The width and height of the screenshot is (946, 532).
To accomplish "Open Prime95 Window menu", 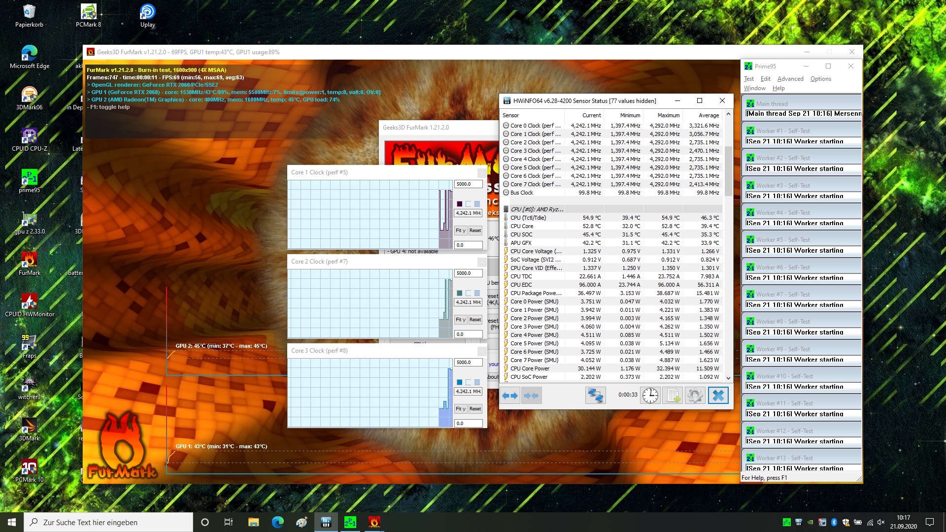I will 754,88.
